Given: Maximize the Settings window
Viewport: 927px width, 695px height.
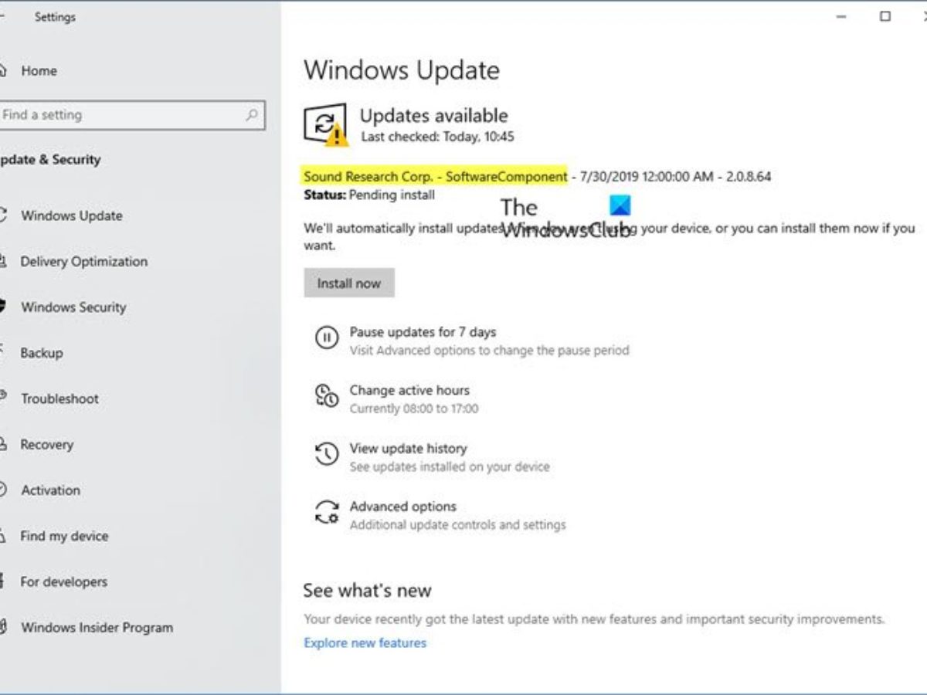Looking at the screenshot, I should point(885,15).
